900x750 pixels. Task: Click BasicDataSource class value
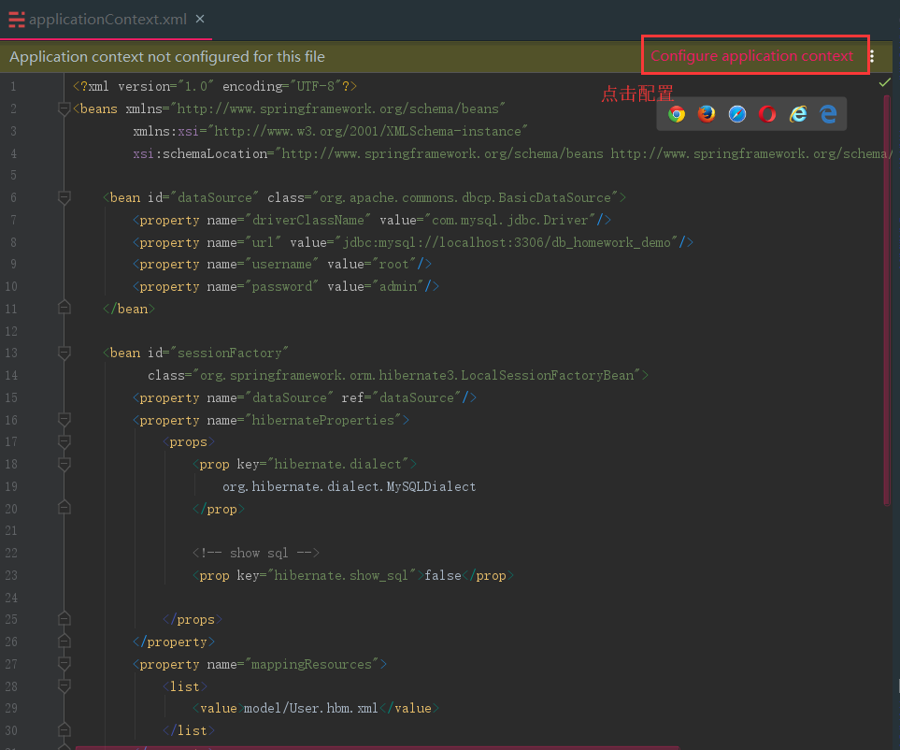[465, 197]
